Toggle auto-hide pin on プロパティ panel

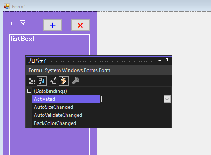point(167,61)
